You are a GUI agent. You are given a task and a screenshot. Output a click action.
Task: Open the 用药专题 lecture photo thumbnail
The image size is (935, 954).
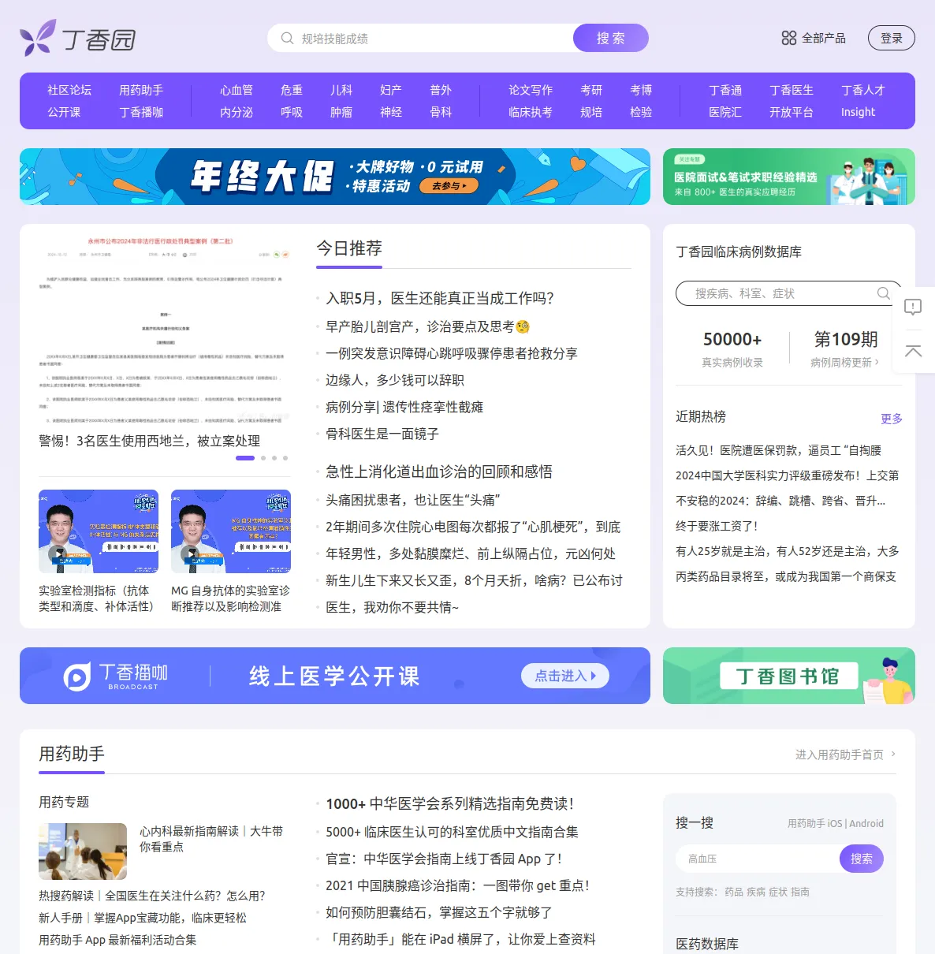[x=83, y=852]
